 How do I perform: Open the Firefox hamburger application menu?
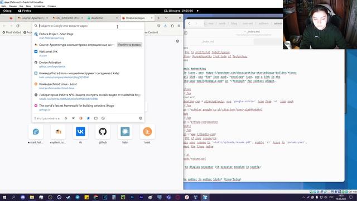179,26
